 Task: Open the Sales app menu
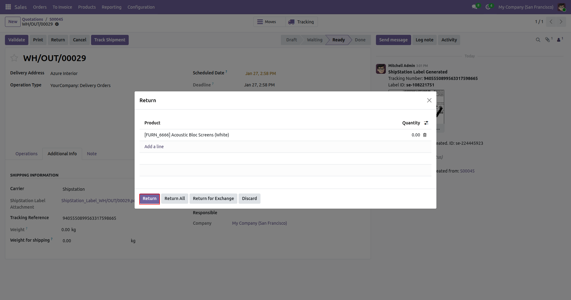click(21, 7)
